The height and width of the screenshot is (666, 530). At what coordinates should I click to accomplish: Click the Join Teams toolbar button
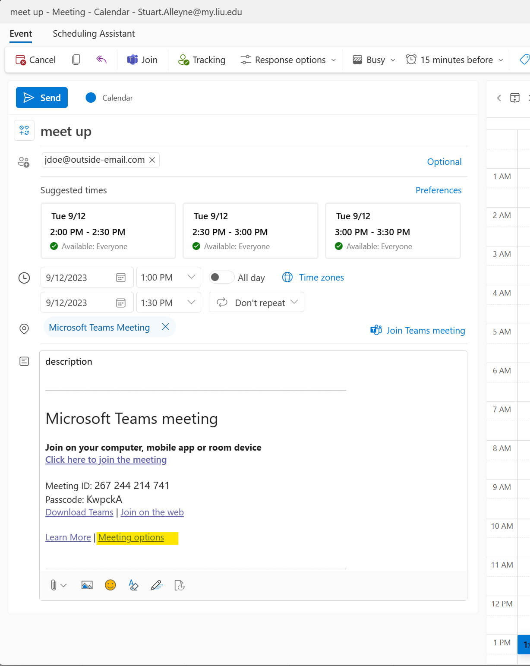tap(142, 60)
